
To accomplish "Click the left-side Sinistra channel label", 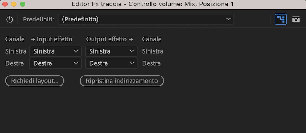I will pos(16,51).
